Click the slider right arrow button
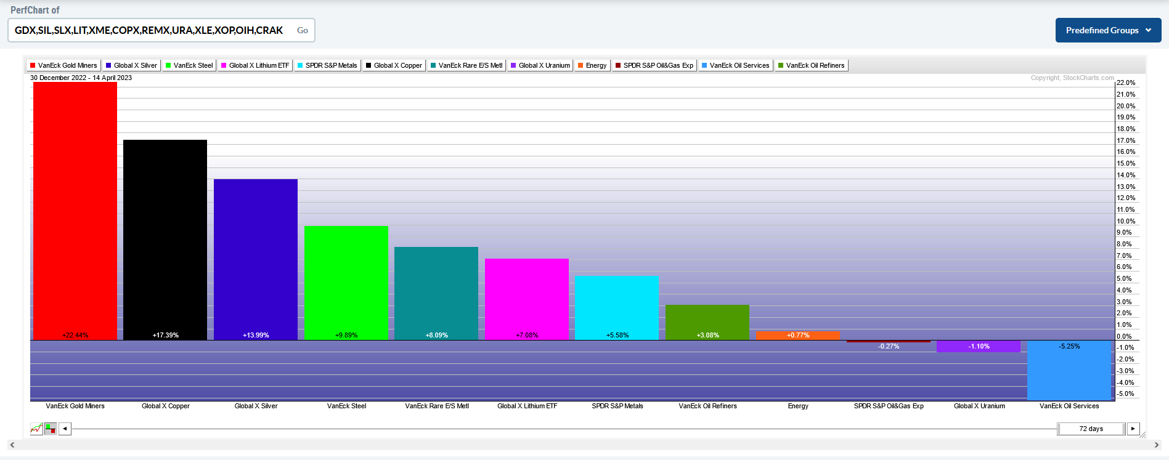Screen dimensions: 1169x460 1133,429
